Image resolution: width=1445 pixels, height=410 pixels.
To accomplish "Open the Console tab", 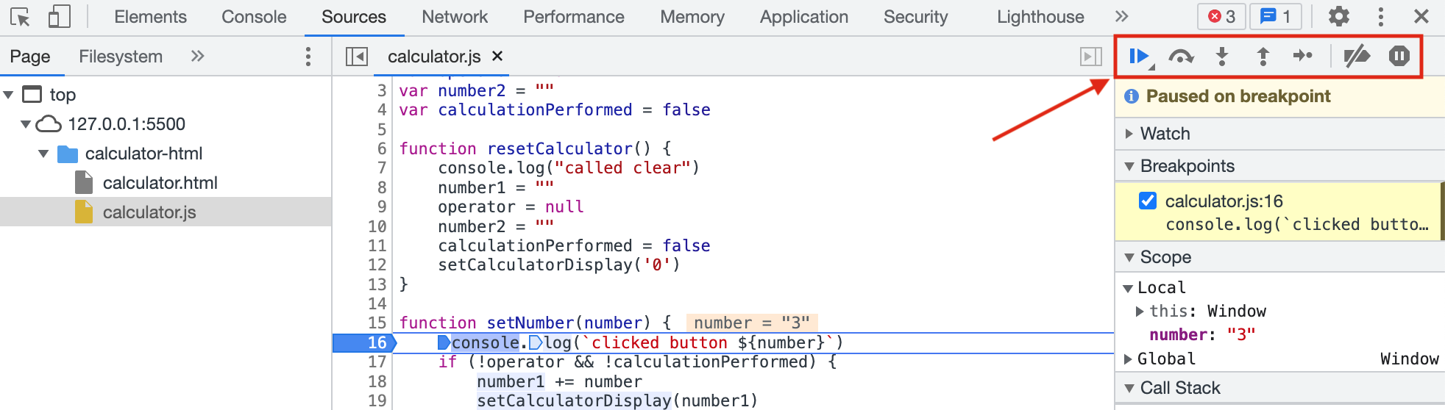I will (x=254, y=17).
